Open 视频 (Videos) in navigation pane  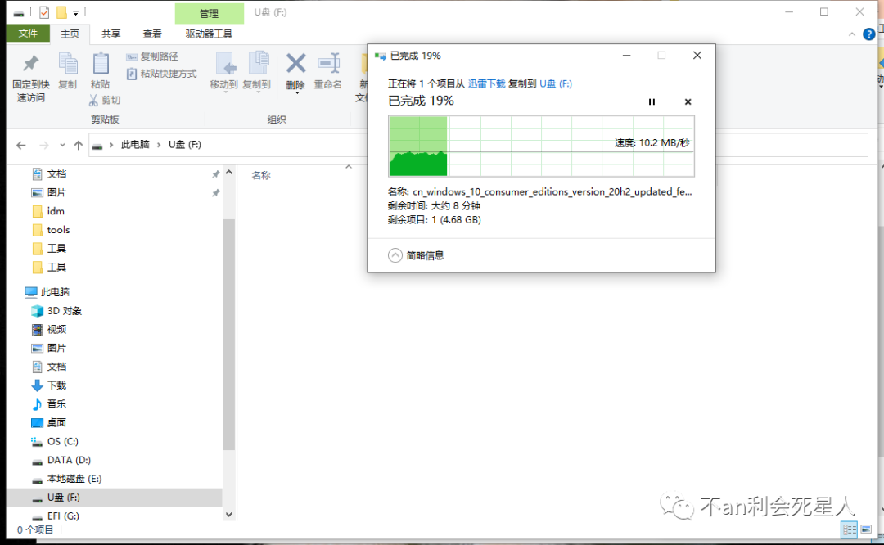56,330
